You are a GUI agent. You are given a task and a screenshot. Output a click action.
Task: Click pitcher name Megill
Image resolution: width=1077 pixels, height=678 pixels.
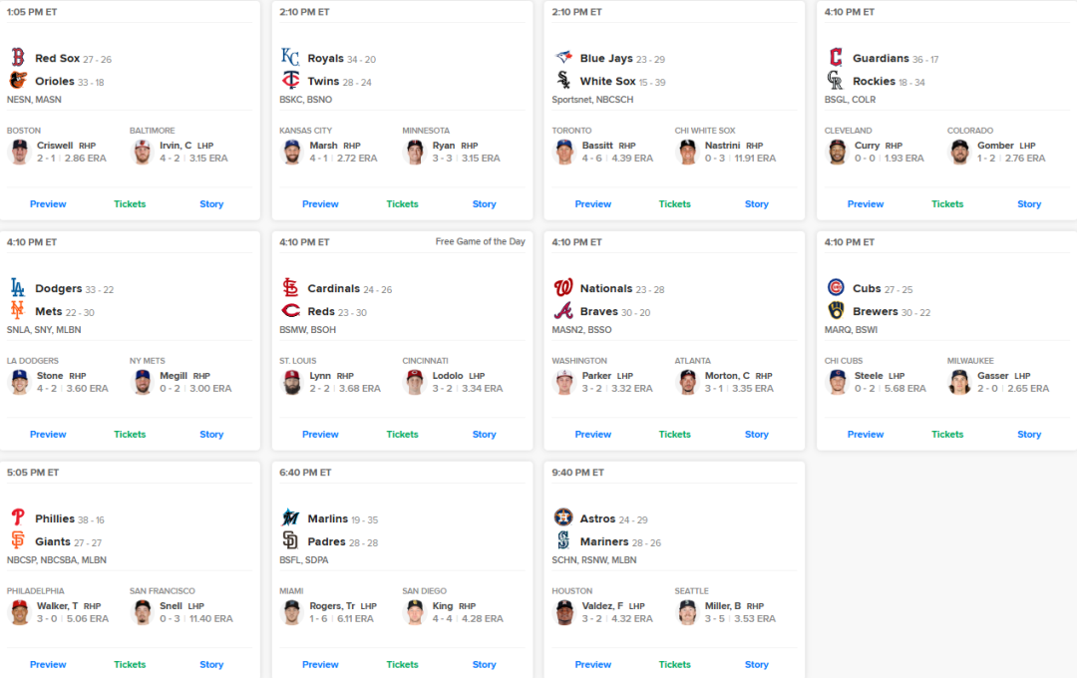(x=174, y=376)
